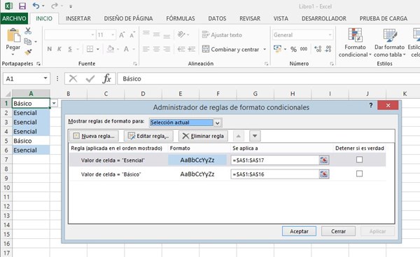This screenshot has height=257, width=420.
Task: Click range selector for =$A$1:$A$16
Action: pyautogui.click(x=324, y=174)
